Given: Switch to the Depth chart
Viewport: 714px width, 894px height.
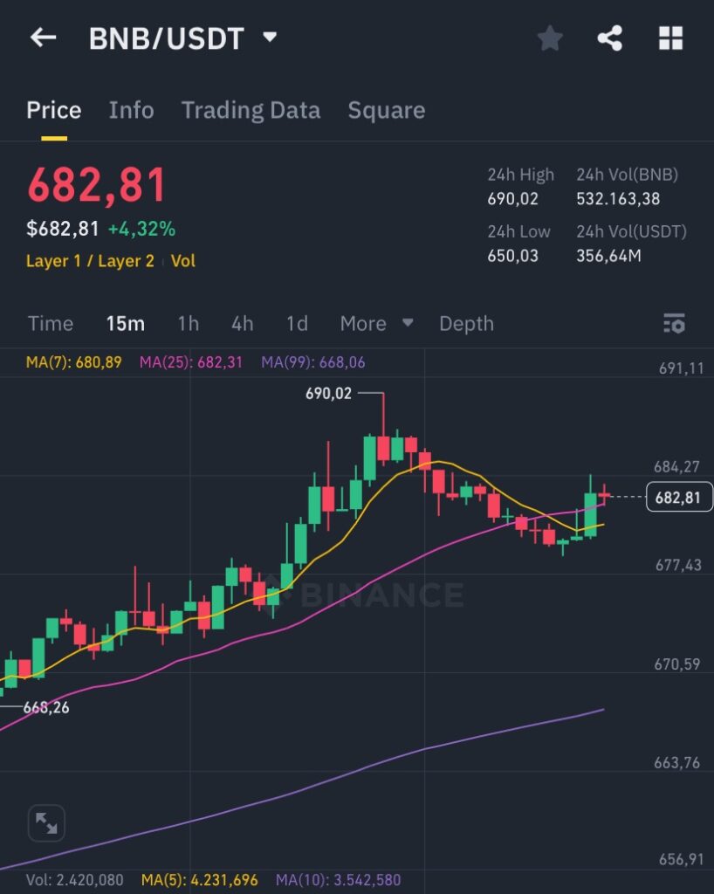Looking at the screenshot, I should 466,324.
